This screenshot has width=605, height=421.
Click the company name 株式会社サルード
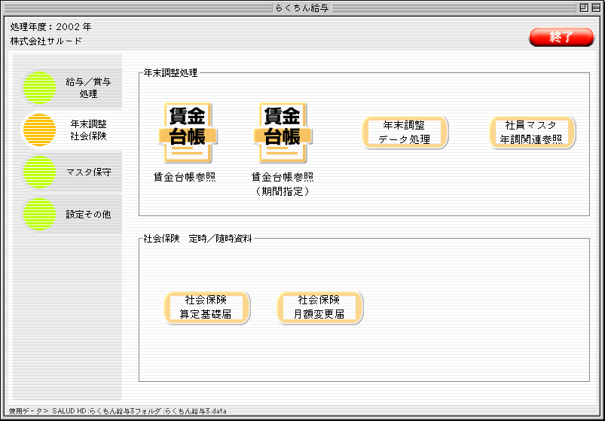(46, 41)
